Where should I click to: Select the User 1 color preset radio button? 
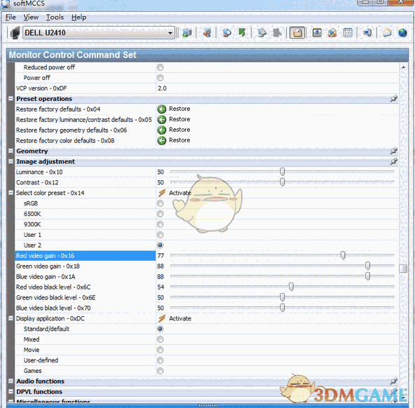coord(160,235)
